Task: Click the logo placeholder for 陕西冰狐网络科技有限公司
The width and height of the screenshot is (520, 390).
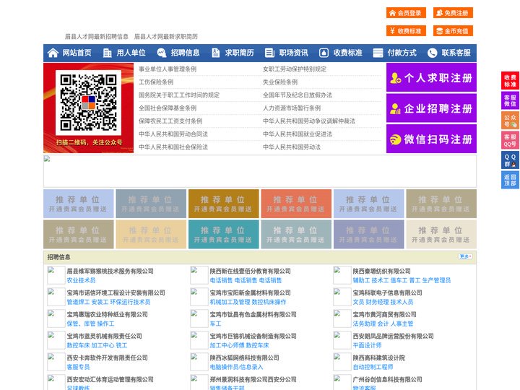Action: (199, 362)
